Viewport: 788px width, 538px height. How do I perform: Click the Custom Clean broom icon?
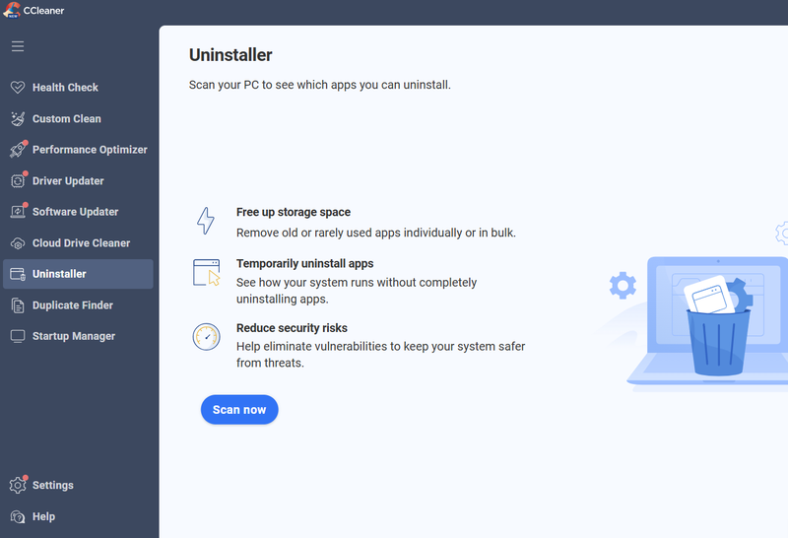tap(18, 118)
